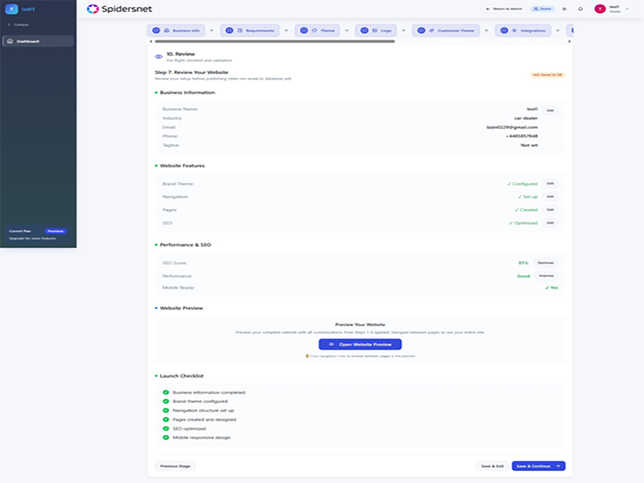Click the Previous Stage button

[x=175, y=466]
